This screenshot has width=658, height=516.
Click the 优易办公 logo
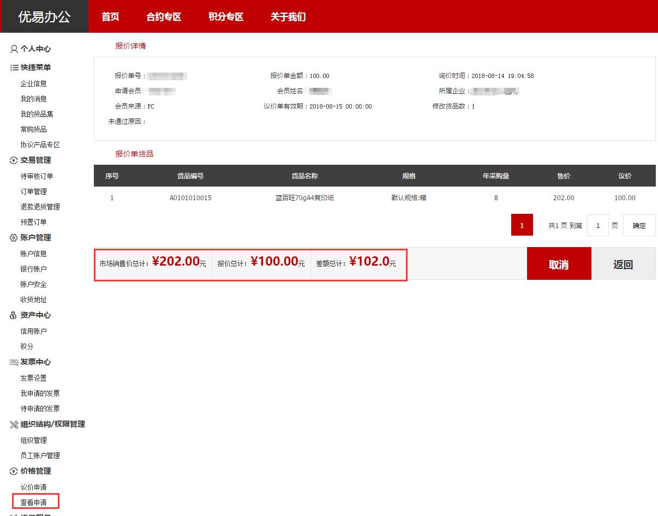coord(44,17)
